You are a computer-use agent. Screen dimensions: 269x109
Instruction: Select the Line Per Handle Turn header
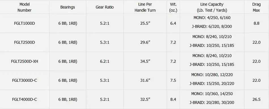(x=145, y=7)
